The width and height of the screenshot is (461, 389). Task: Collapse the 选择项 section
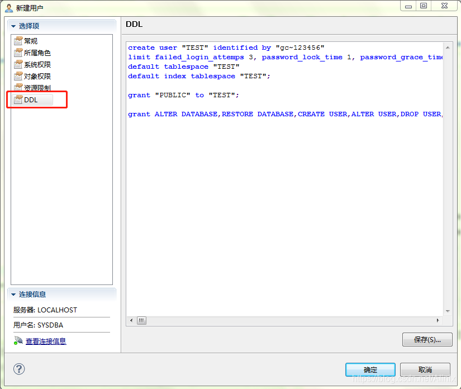click(x=13, y=26)
